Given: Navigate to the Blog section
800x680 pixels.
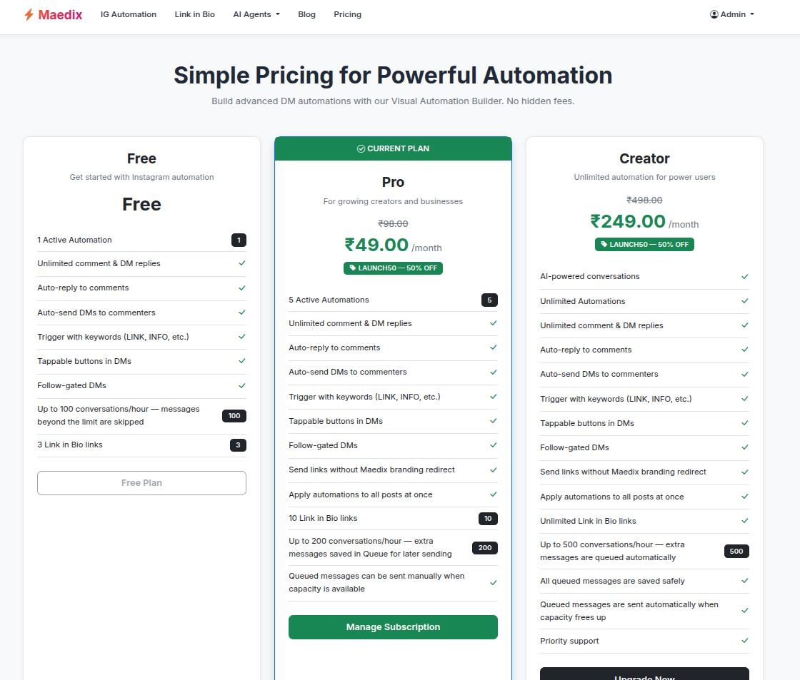Looking at the screenshot, I should tap(306, 14).
